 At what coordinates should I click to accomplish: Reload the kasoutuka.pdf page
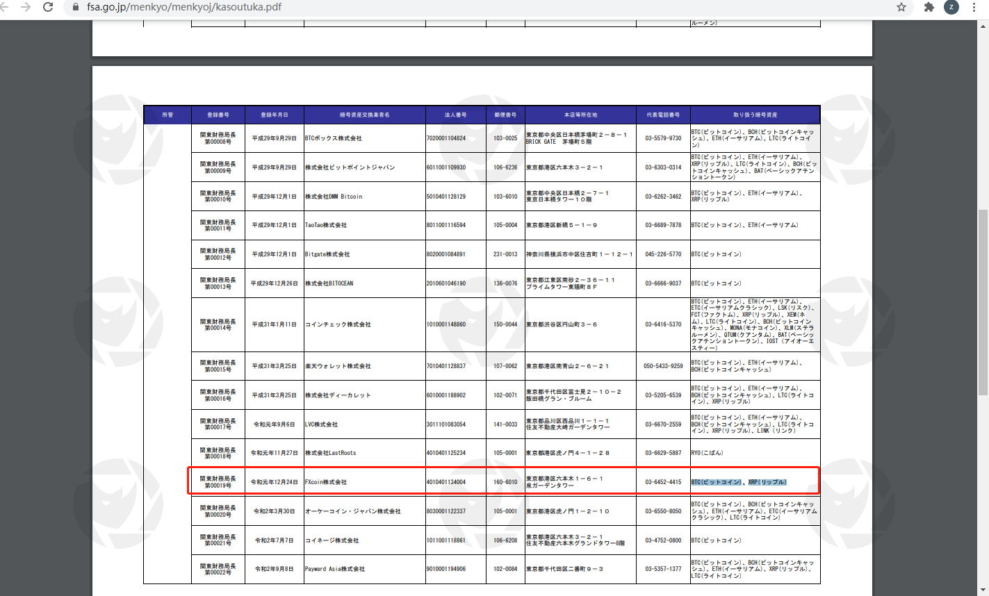pyautogui.click(x=48, y=7)
